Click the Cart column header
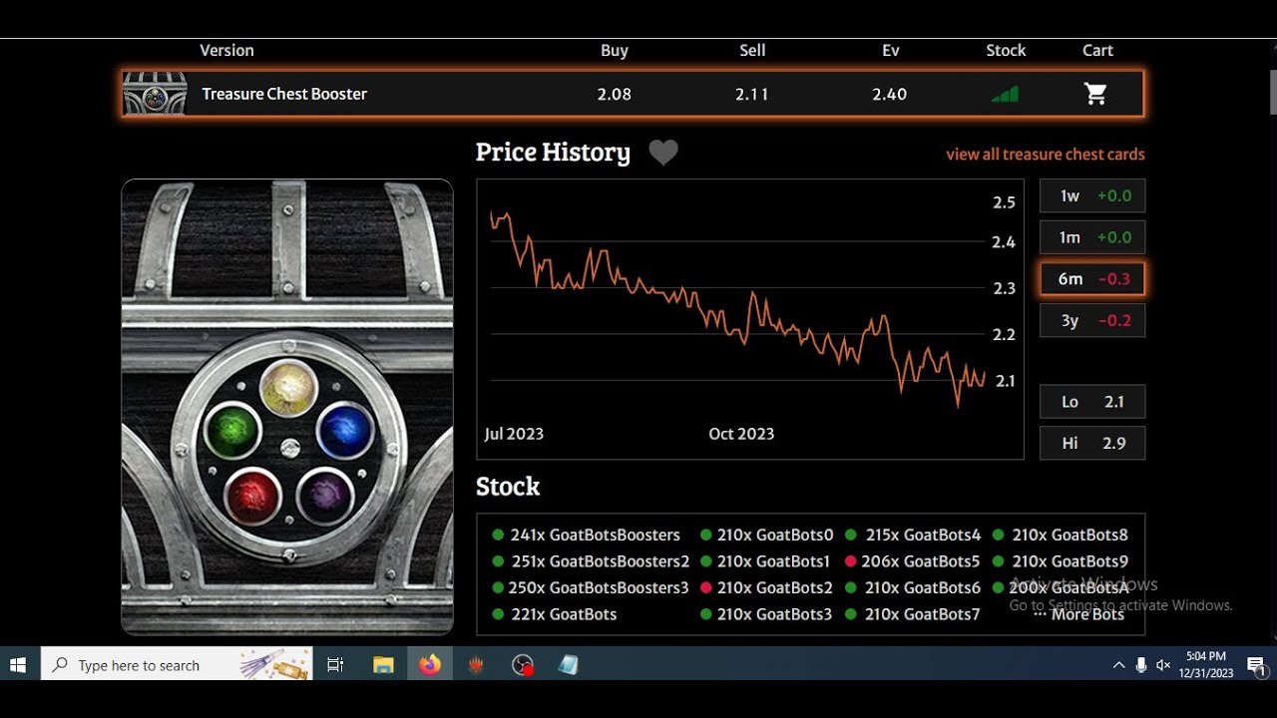 coord(1097,50)
